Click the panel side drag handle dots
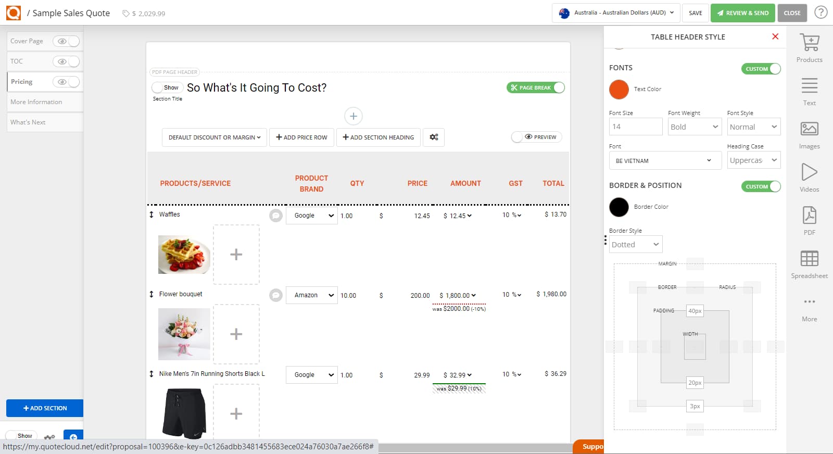The height and width of the screenshot is (454, 833). pyautogui.click(x=605, y=240)
